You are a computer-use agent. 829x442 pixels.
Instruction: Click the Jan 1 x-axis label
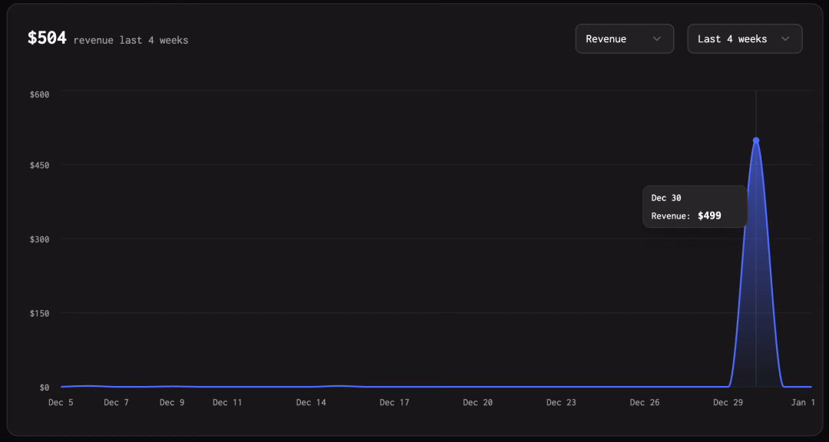803,402
